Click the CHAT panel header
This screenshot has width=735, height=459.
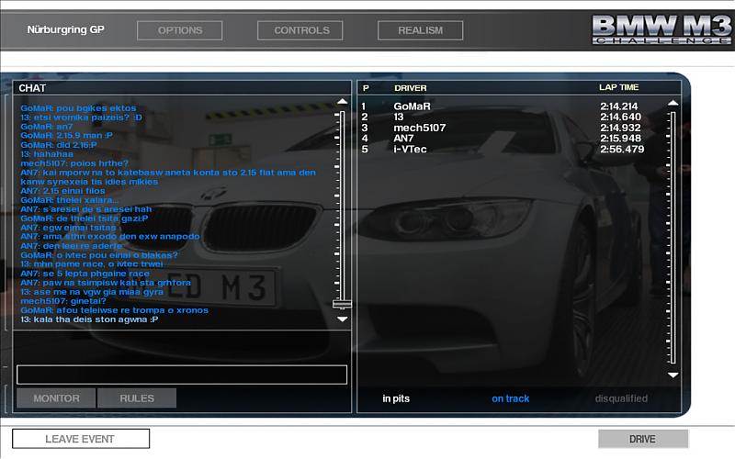click(x=32, y=88)
